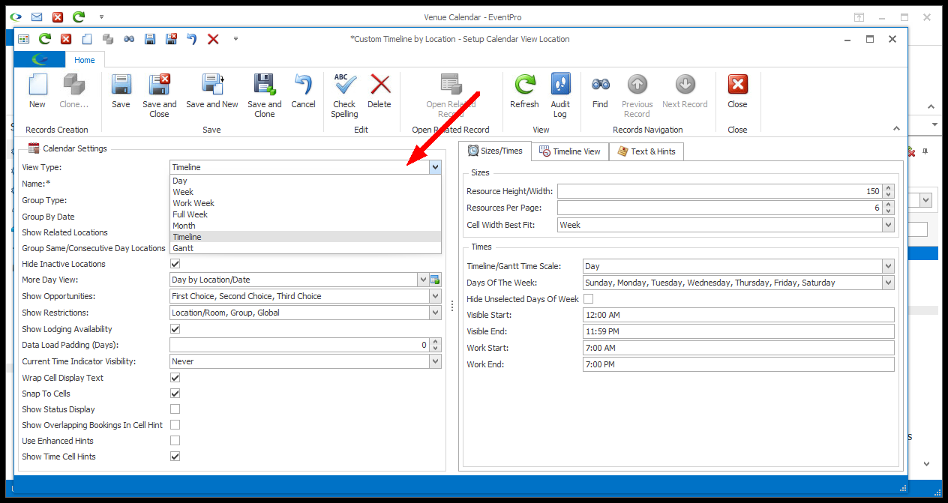
Task: Open the dialog's quick access toolbar customize arrow
Action: [x=235, y=39]
